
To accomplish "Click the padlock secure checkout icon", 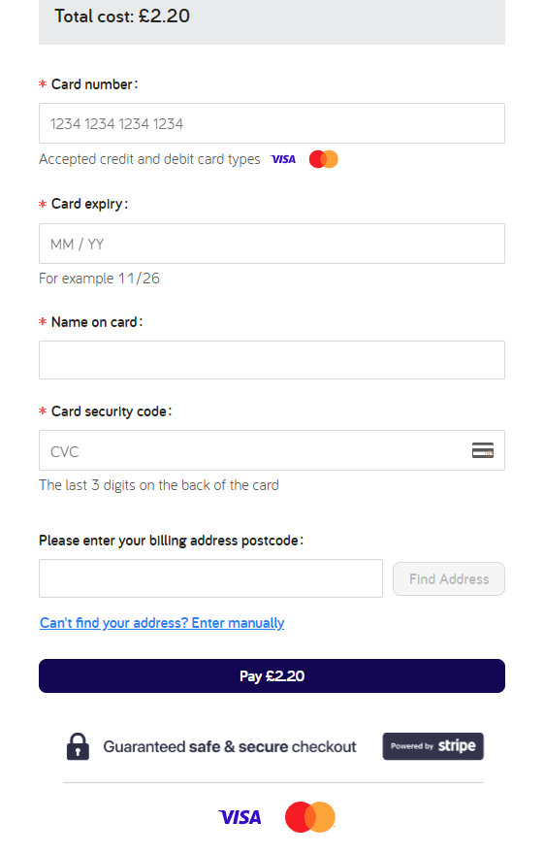I will click(78, 746).
